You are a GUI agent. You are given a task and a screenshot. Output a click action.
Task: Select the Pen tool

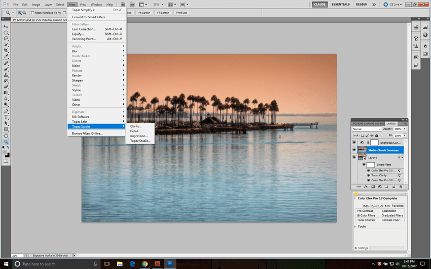pyautogui.click(x=6, y=111)
